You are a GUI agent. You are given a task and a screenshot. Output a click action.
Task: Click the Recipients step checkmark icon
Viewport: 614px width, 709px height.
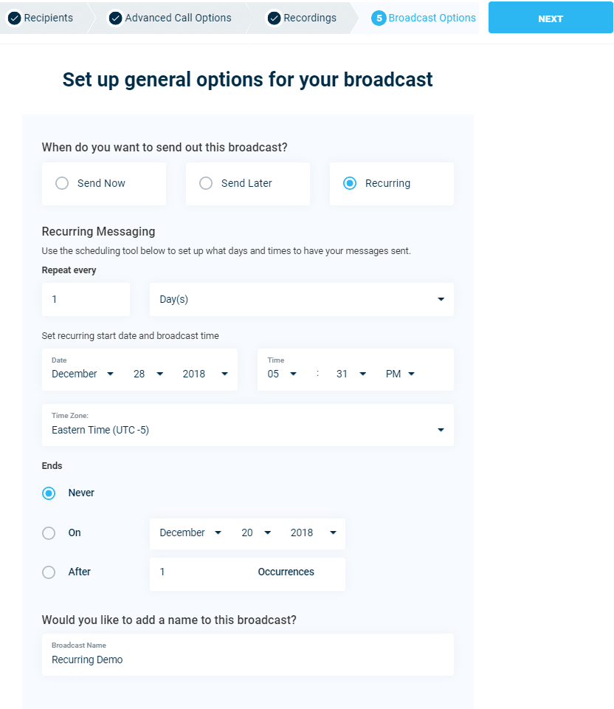click(14, 18)
